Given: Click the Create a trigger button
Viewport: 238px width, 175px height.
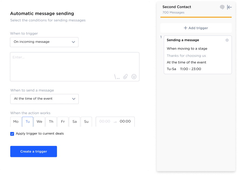Looking at the screenshot, I should [33, 151].
